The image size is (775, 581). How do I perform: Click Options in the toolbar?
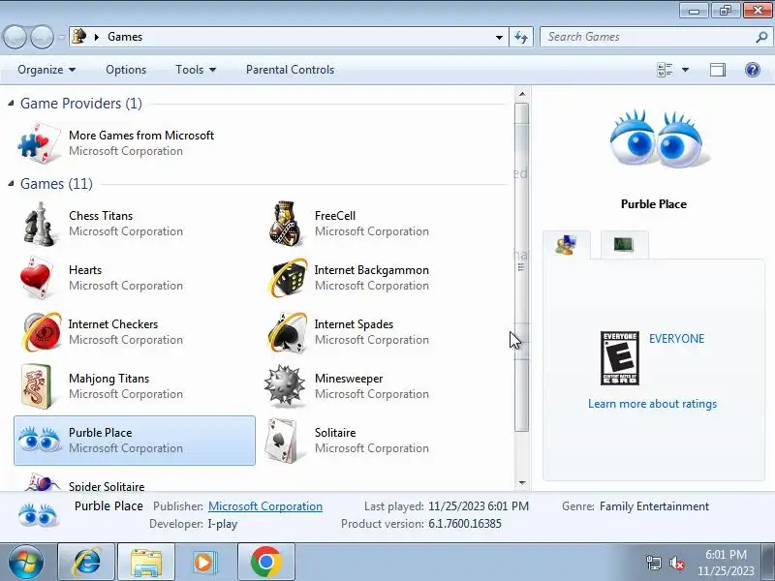[x=126, y=70]
